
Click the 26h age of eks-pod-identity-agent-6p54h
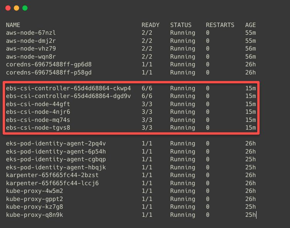(250, 152)
